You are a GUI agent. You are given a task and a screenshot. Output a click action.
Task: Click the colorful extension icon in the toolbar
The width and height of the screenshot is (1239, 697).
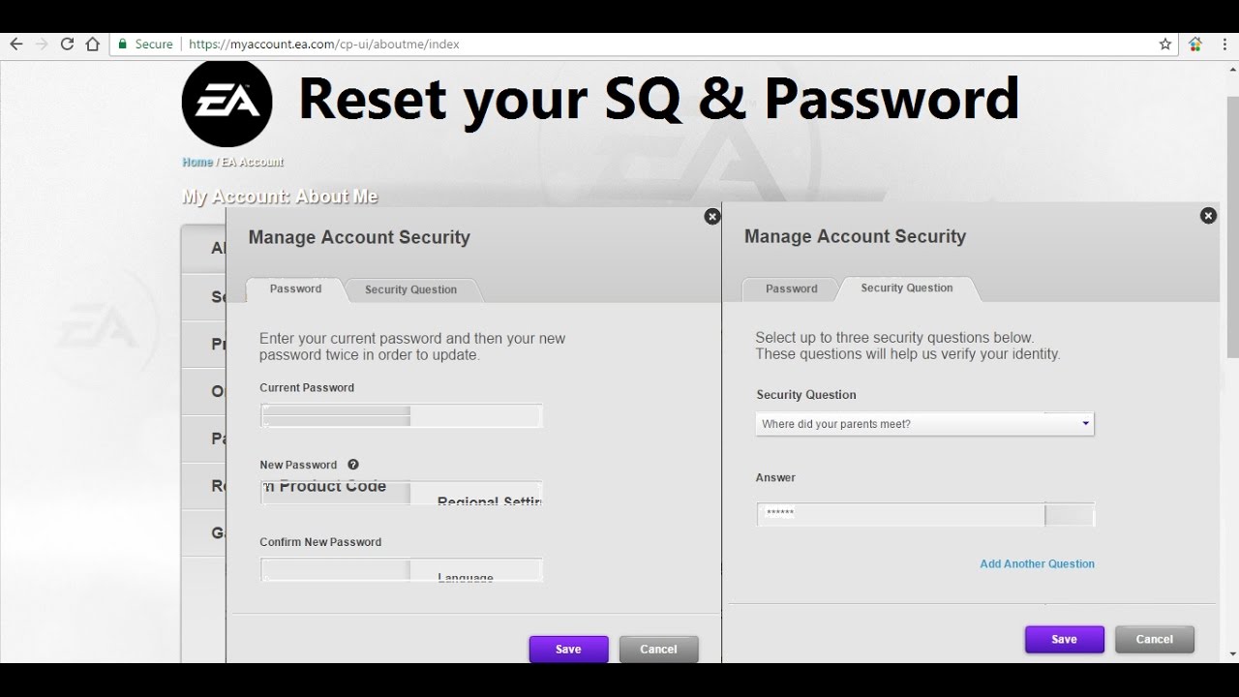click(1195, 44)
